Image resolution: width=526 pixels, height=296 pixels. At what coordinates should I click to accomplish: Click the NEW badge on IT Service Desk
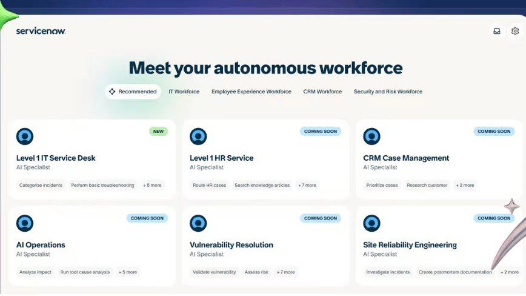158,131
